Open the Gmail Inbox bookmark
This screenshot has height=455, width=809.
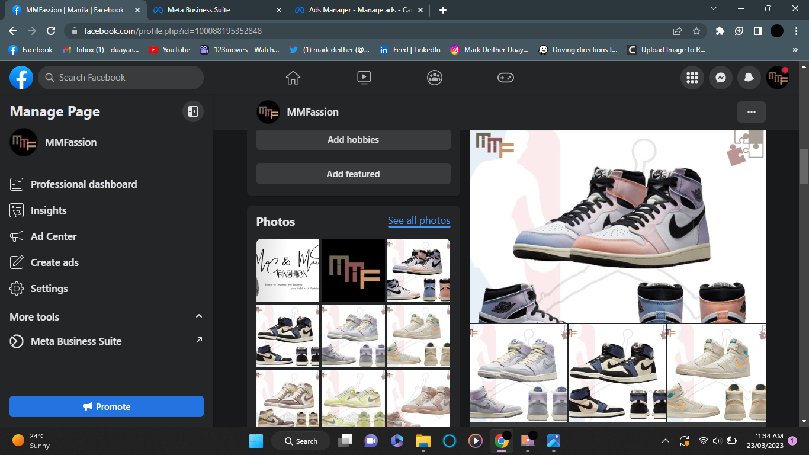[101, 50]
